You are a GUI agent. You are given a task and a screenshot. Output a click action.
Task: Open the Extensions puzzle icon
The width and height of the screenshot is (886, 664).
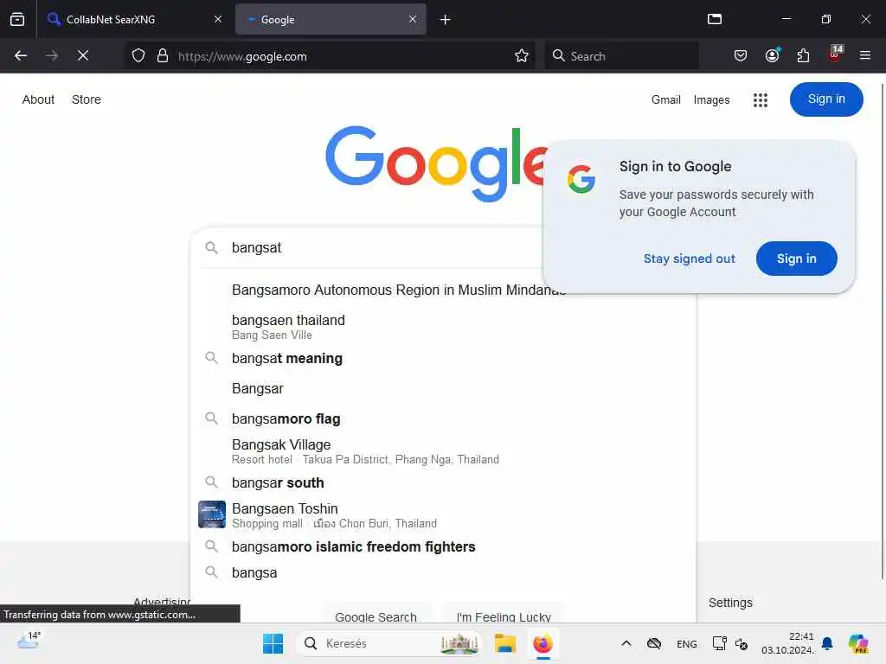[x=803, y=55]
